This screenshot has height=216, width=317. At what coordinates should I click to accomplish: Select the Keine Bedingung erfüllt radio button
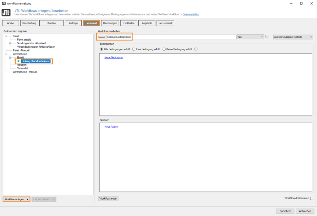pyautogui.click(x=164, y=49)
